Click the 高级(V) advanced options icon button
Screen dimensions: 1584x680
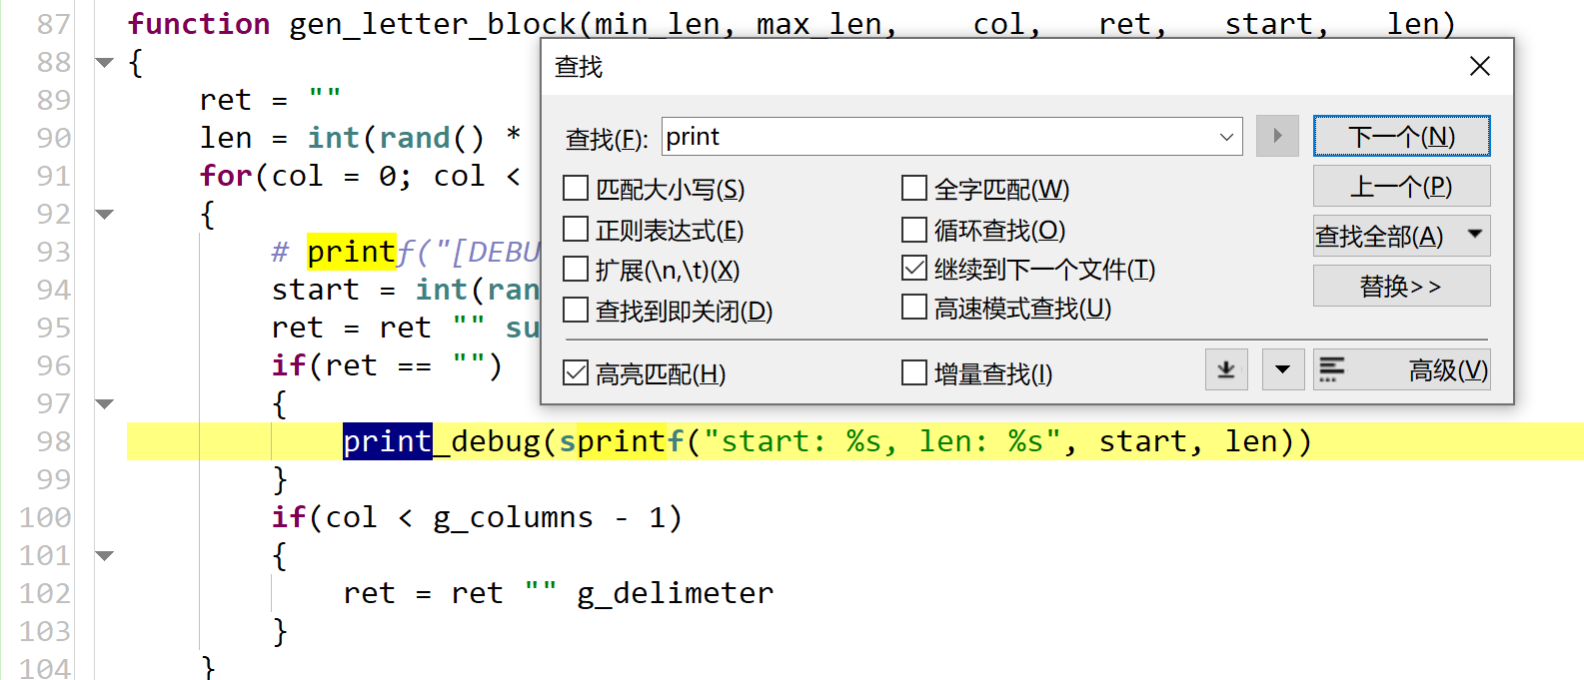coord(1401,369)
